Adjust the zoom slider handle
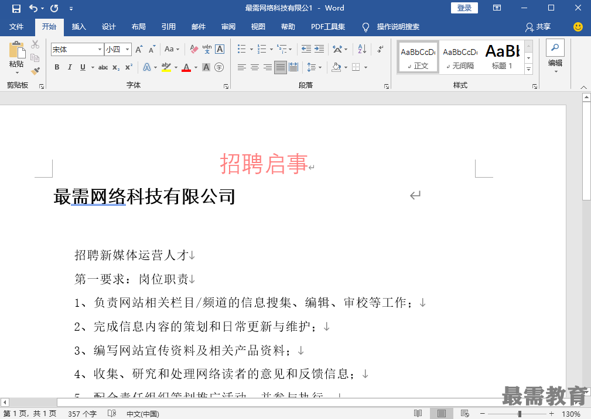Screen dimensions: 591x419 (x=520, y=414)
